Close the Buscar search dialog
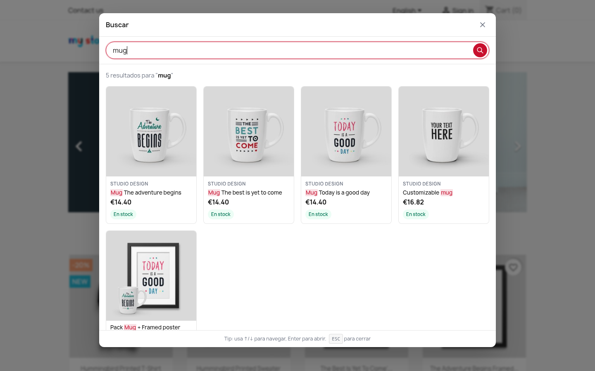Viewport: 595px width, 371px height. pyautogui.click(x=482, y=25)
